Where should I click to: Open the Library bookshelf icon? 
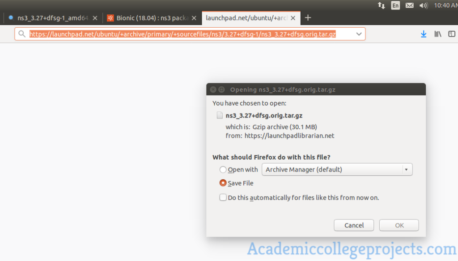click(437, 34)
